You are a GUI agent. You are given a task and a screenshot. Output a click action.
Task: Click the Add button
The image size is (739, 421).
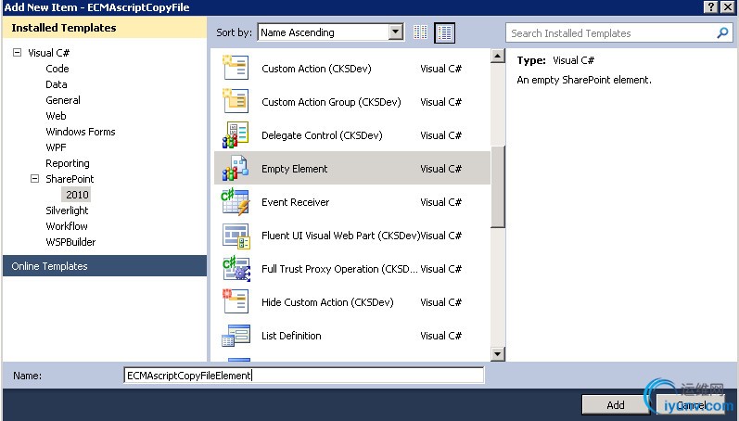[x=616, y=405]
